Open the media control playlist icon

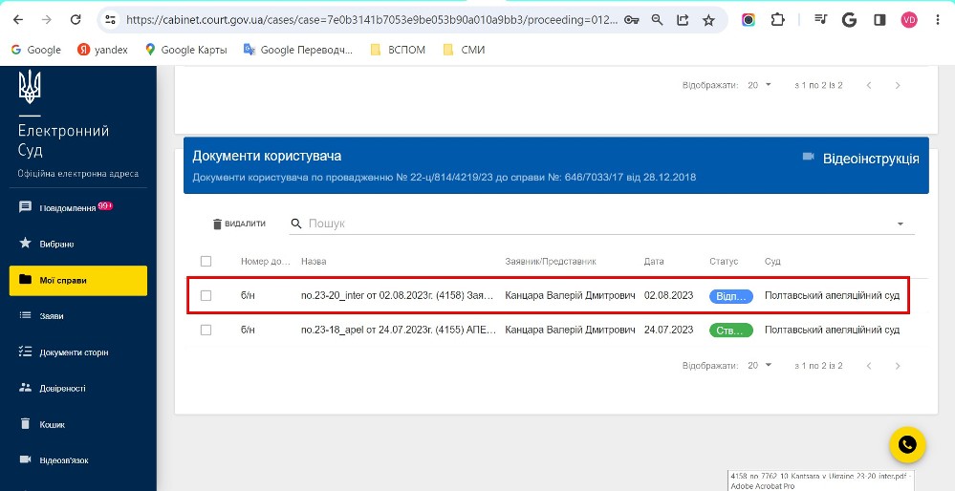[820, 20]
